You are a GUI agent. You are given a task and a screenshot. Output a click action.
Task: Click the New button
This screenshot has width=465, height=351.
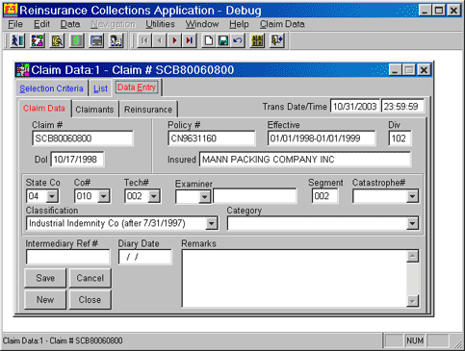[45, 299]
